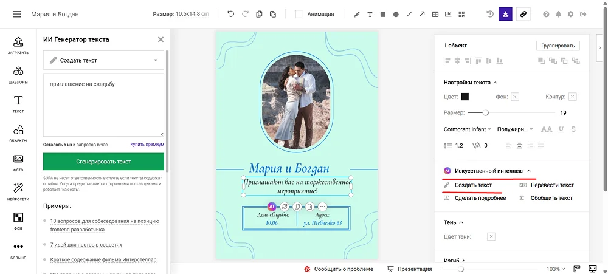
Task: Toggle the Контур outline box
Action: coord(572,97)
